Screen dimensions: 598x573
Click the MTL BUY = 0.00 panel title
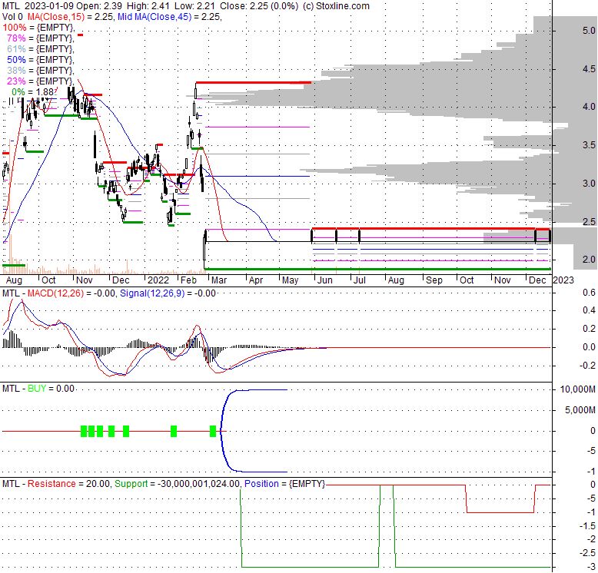coord(38,389)
